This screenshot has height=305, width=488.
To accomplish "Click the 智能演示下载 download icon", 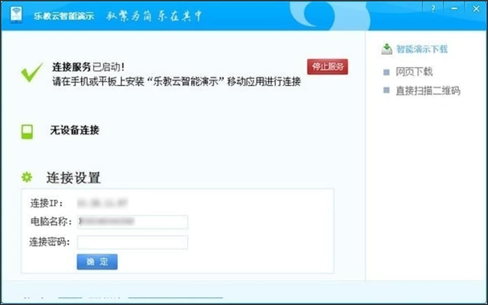I will coord(386,49).
